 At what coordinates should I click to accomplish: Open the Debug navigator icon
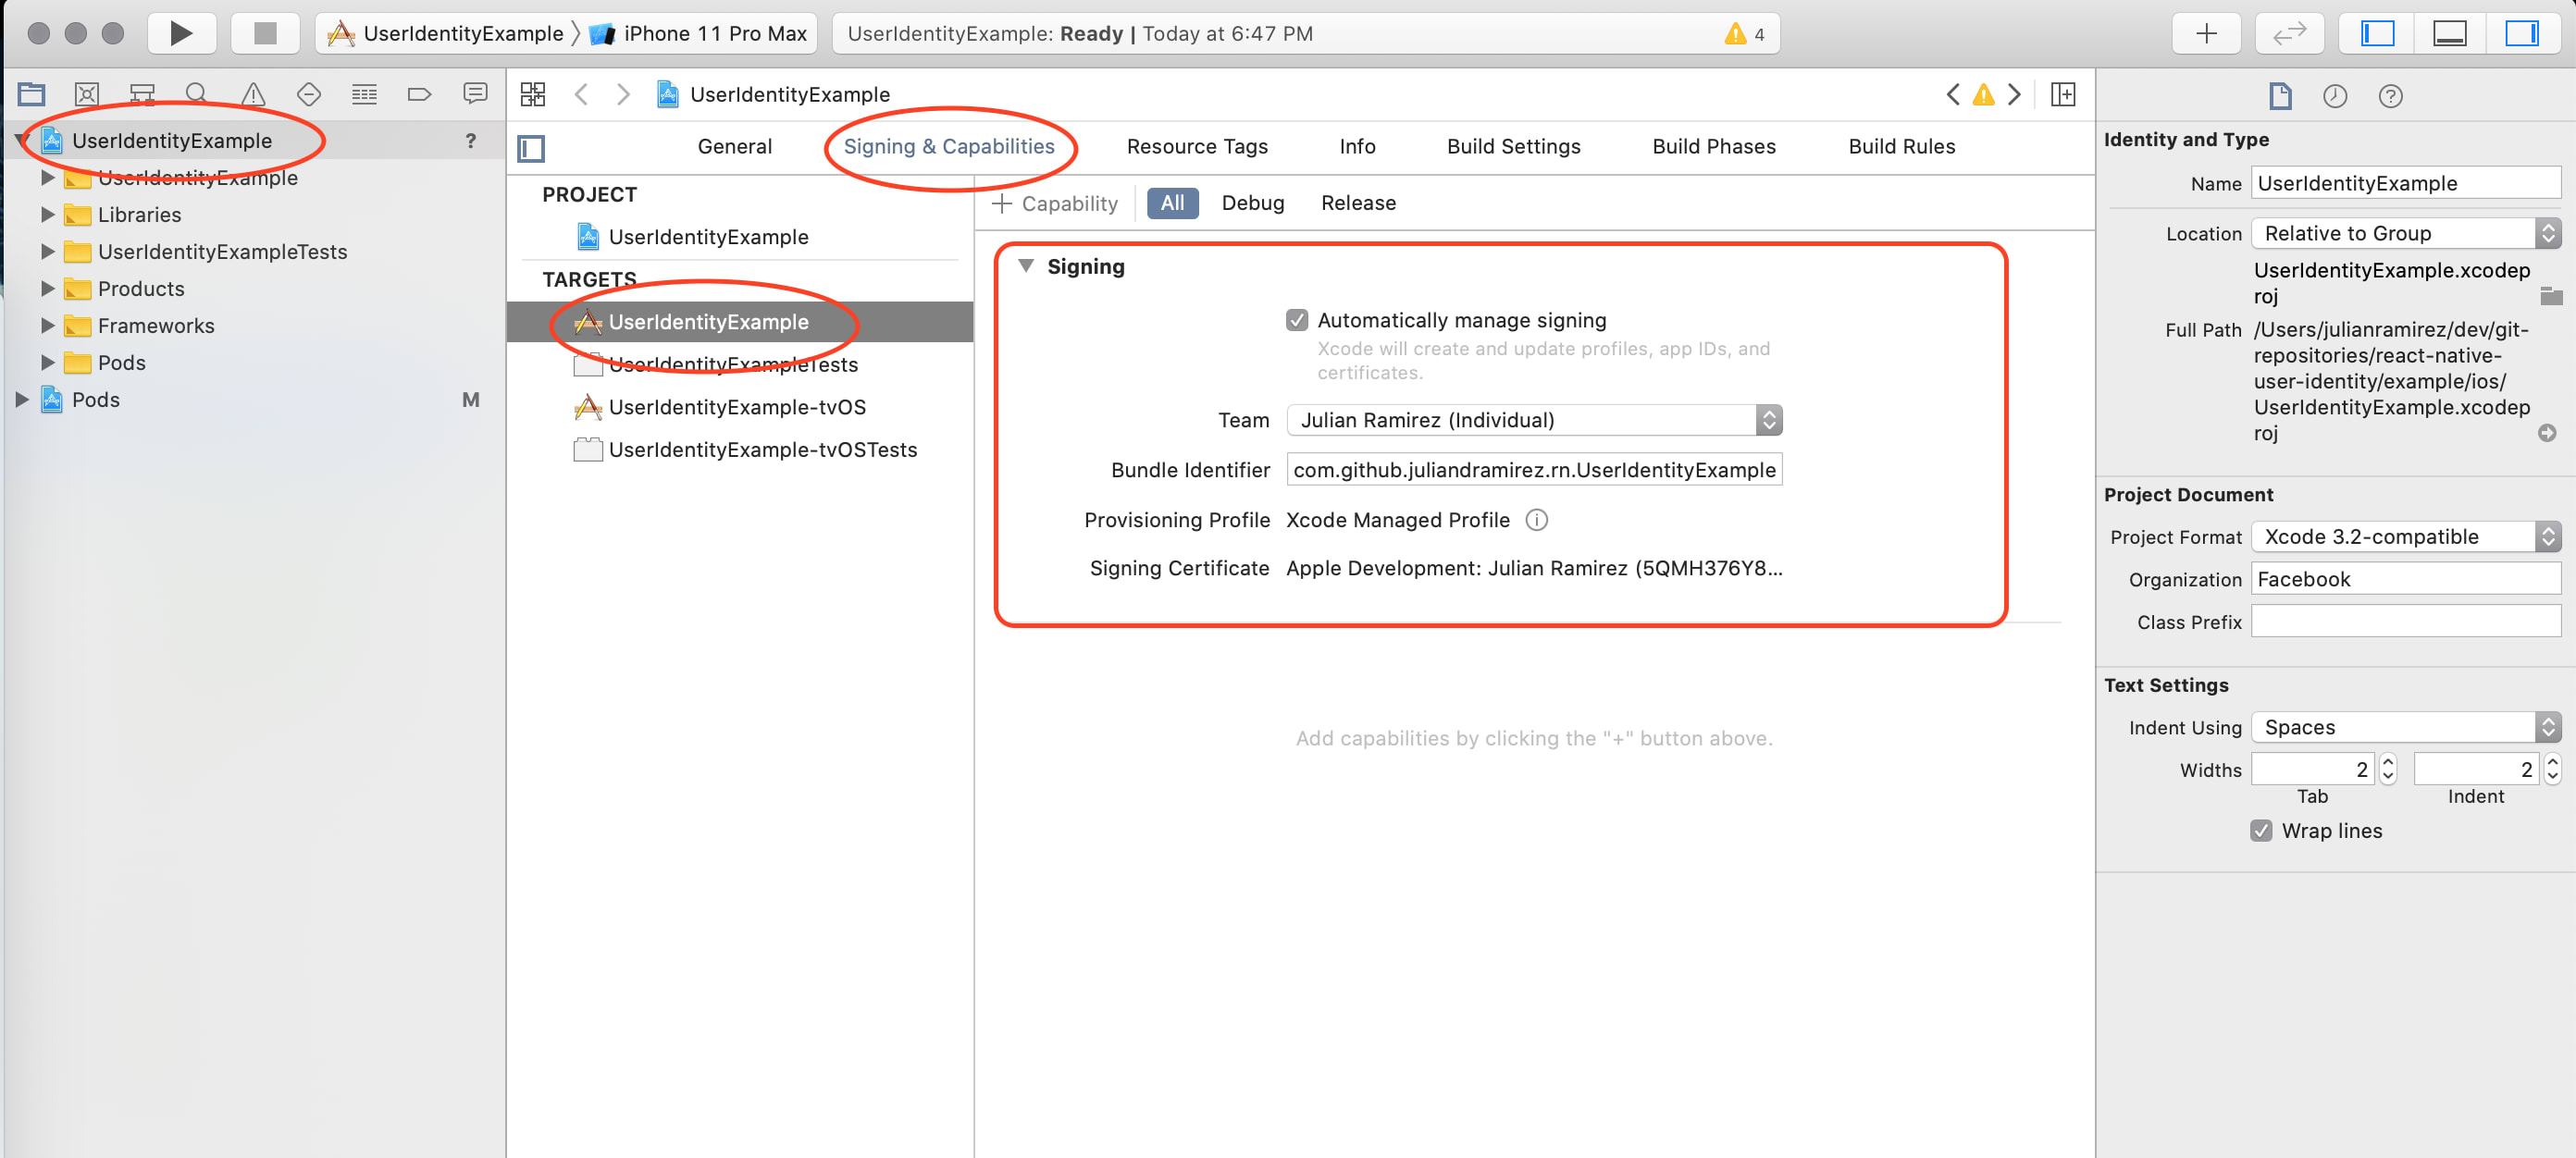(x=364, y=94)
